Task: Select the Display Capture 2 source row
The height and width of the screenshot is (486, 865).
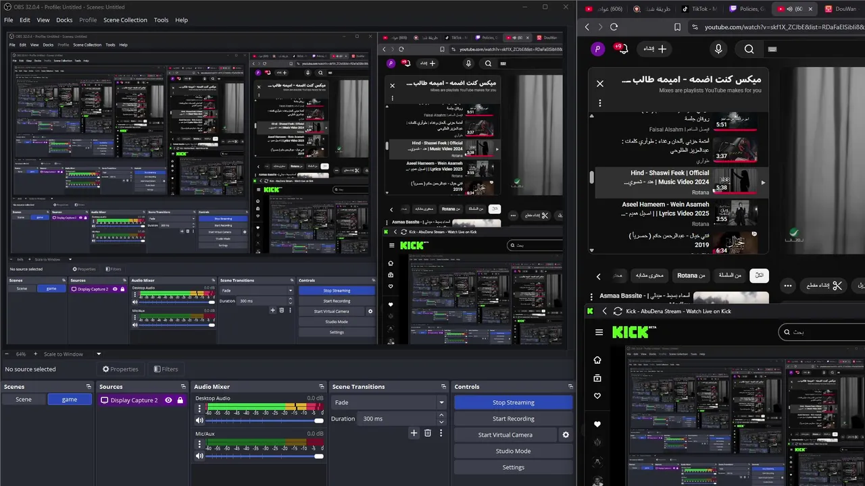Action: click(141, 400)
